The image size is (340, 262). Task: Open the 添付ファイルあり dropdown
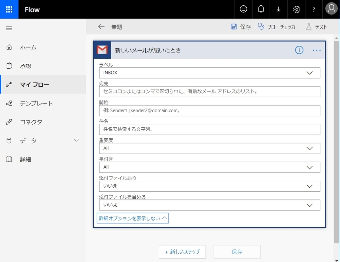tap(210, 186)
